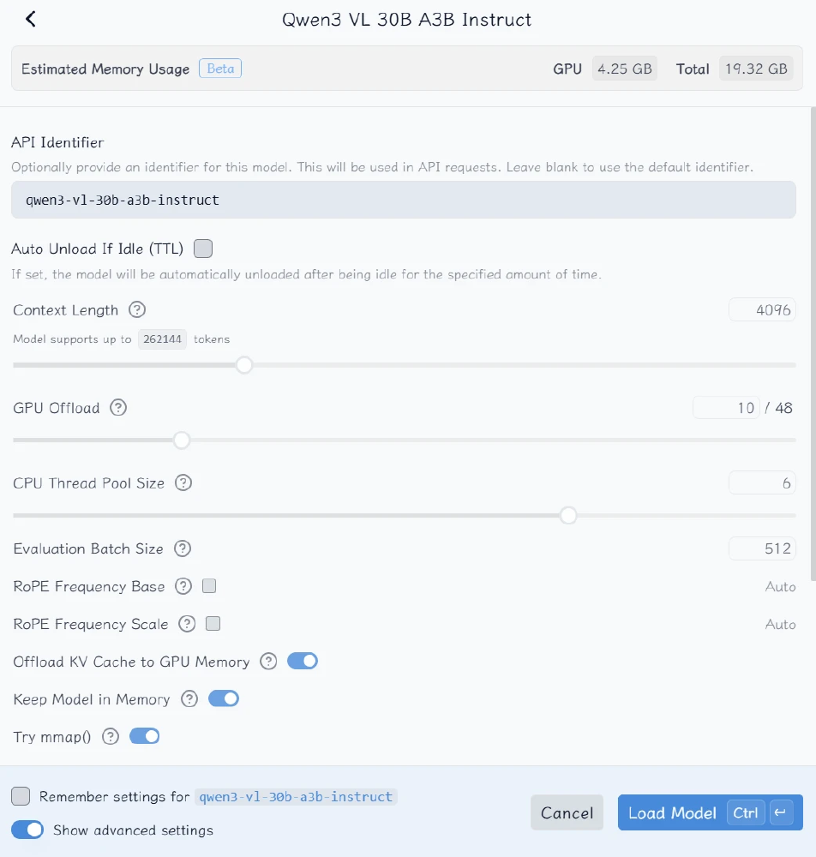Click the back arrow icon
816x857 pixels.
(x=31, y=19)
